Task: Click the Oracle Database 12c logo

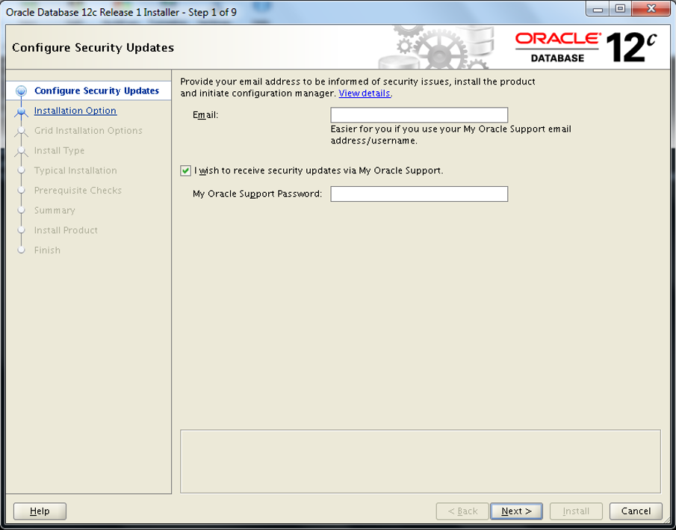Action: (x=586, y=48)
